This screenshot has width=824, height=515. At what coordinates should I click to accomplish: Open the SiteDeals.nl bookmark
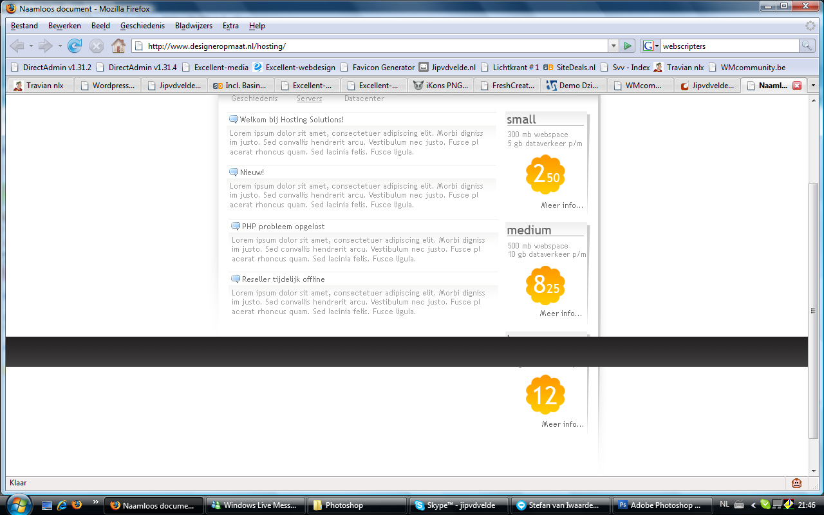coord(570,67)
